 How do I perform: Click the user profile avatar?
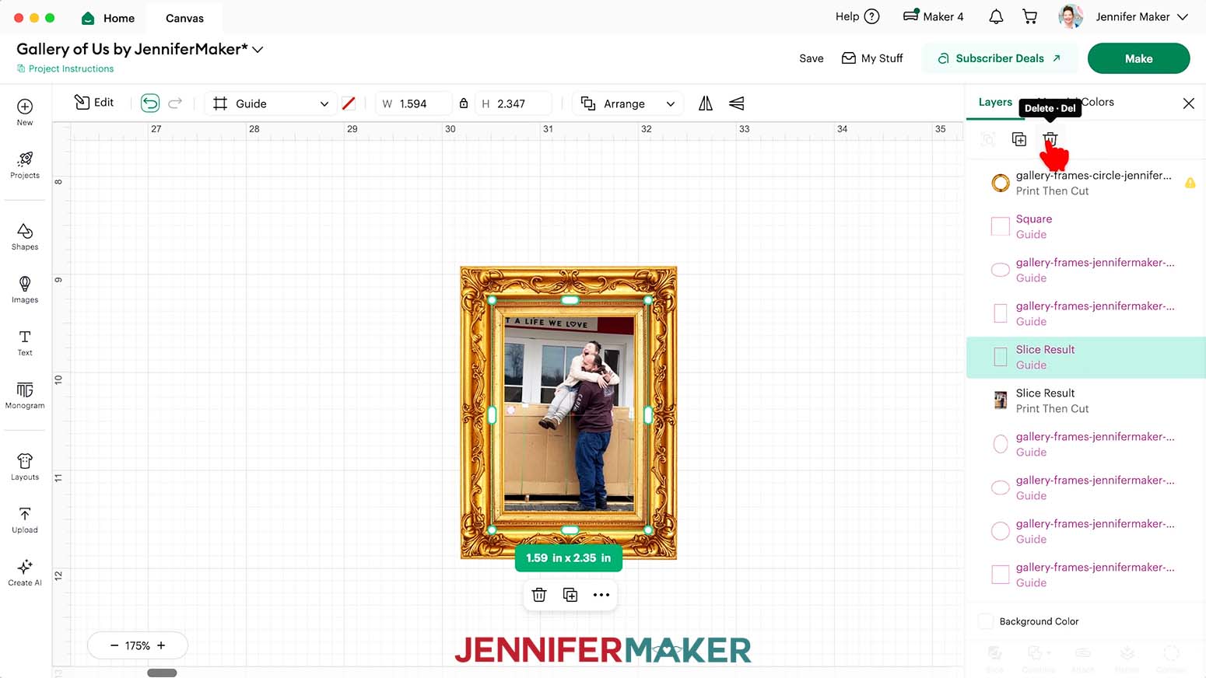(1071, 16)
